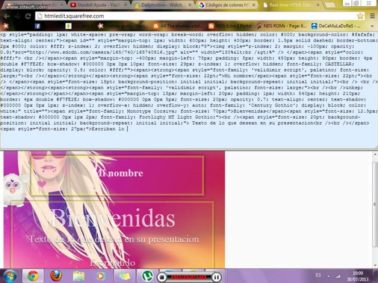Bookmark this page with the star icon
The image size is (378, 283).
point(360,16)
